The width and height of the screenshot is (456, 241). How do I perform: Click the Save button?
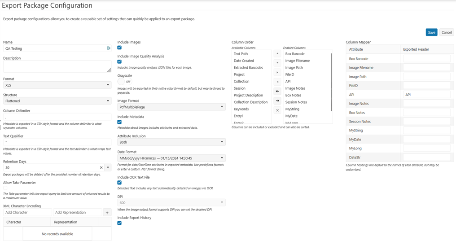pos(431,32)
